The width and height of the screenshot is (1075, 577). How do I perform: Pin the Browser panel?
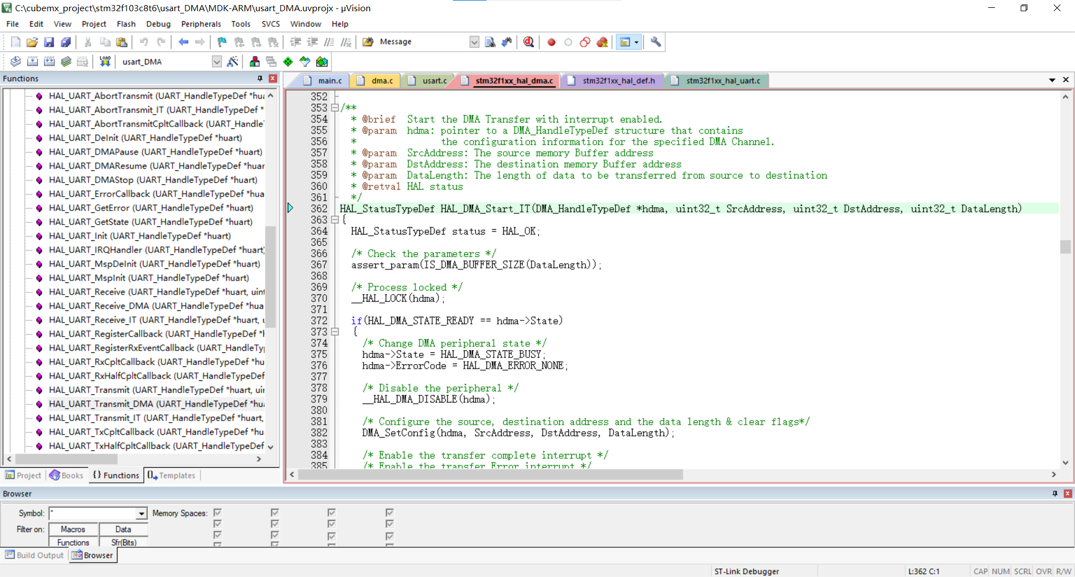(1055, 494)
